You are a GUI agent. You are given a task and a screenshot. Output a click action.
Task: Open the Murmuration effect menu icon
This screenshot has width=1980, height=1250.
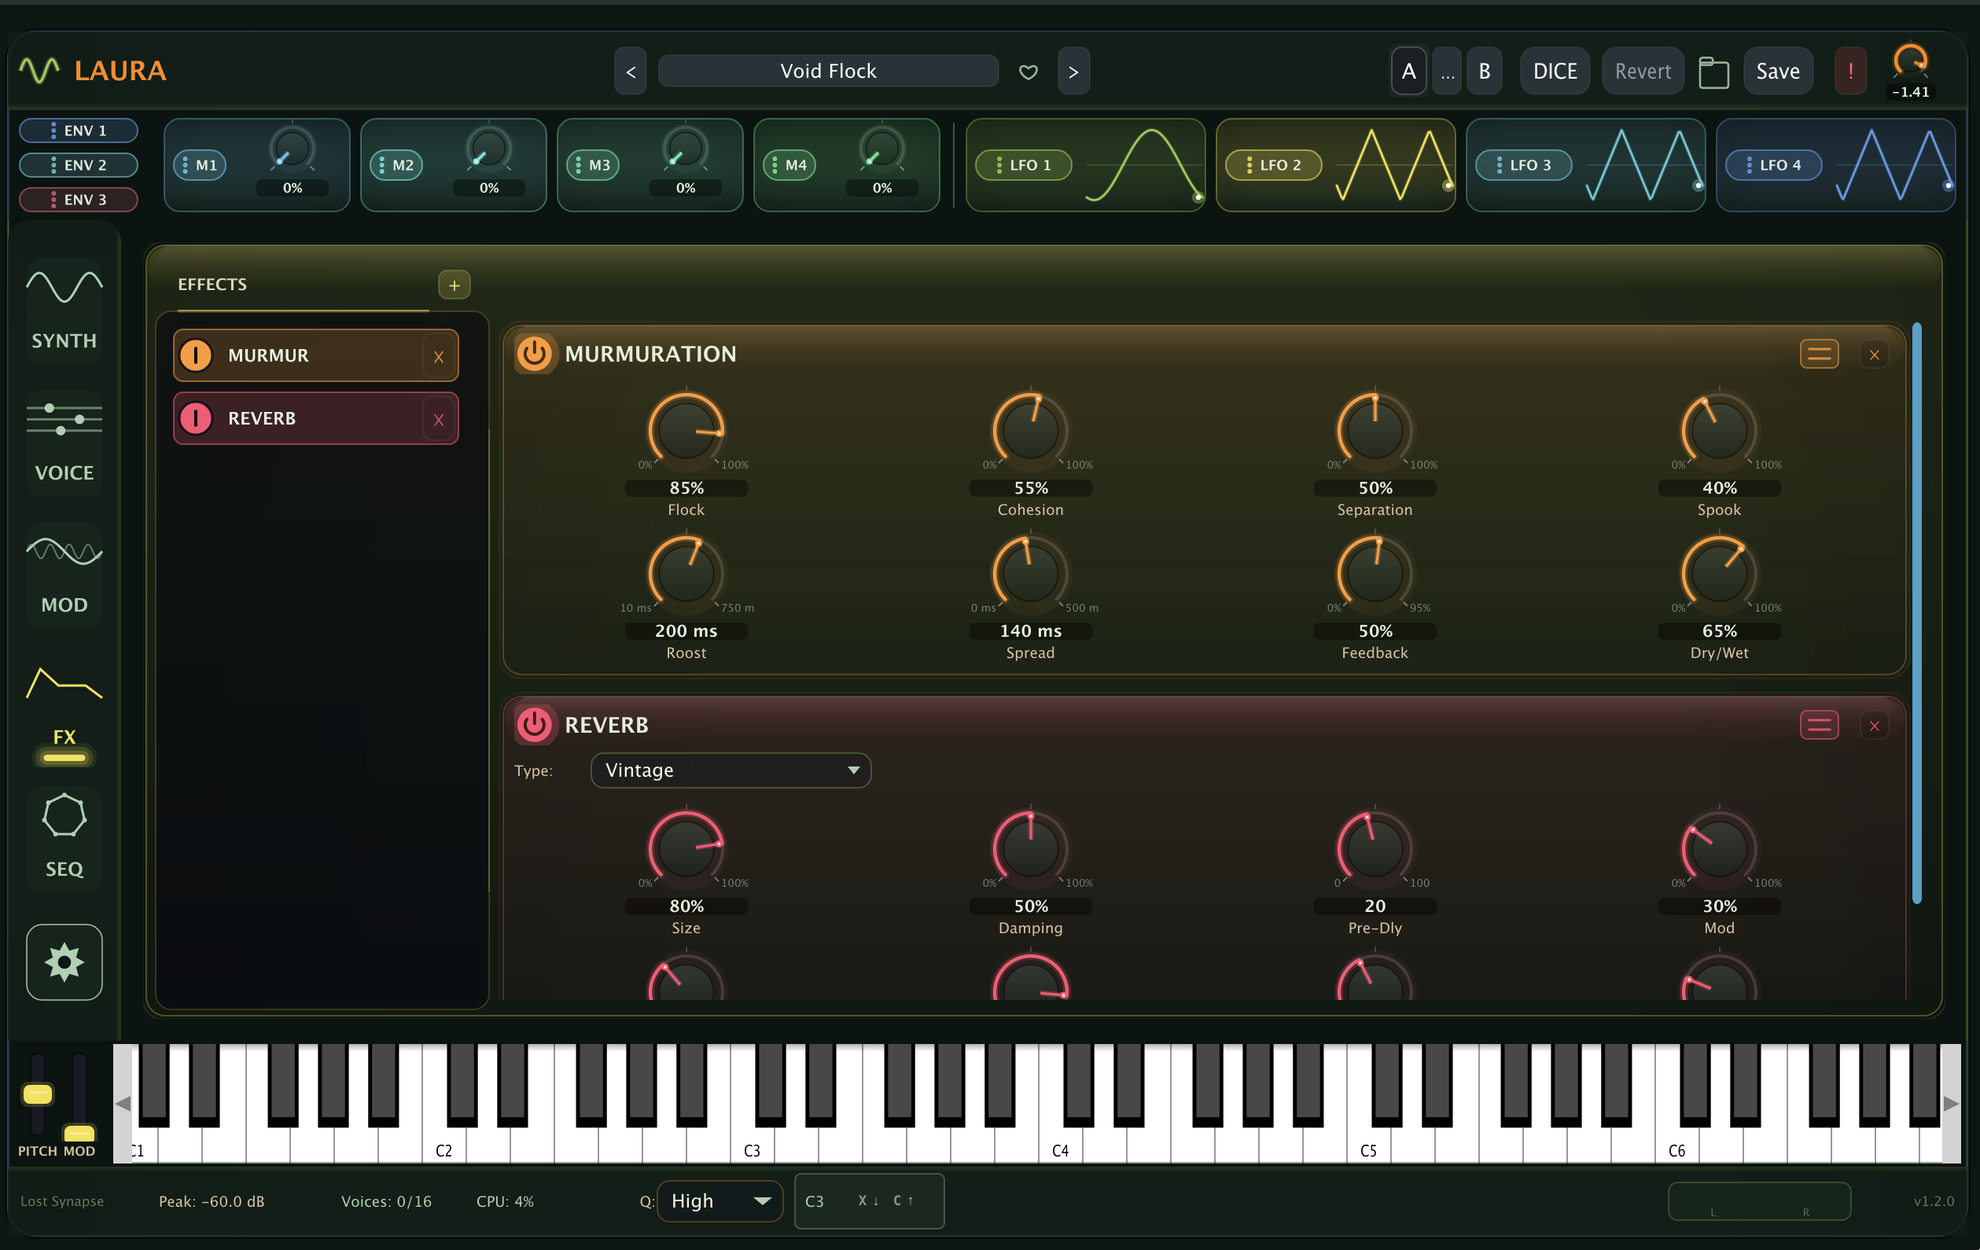(x=1819, y=355)
